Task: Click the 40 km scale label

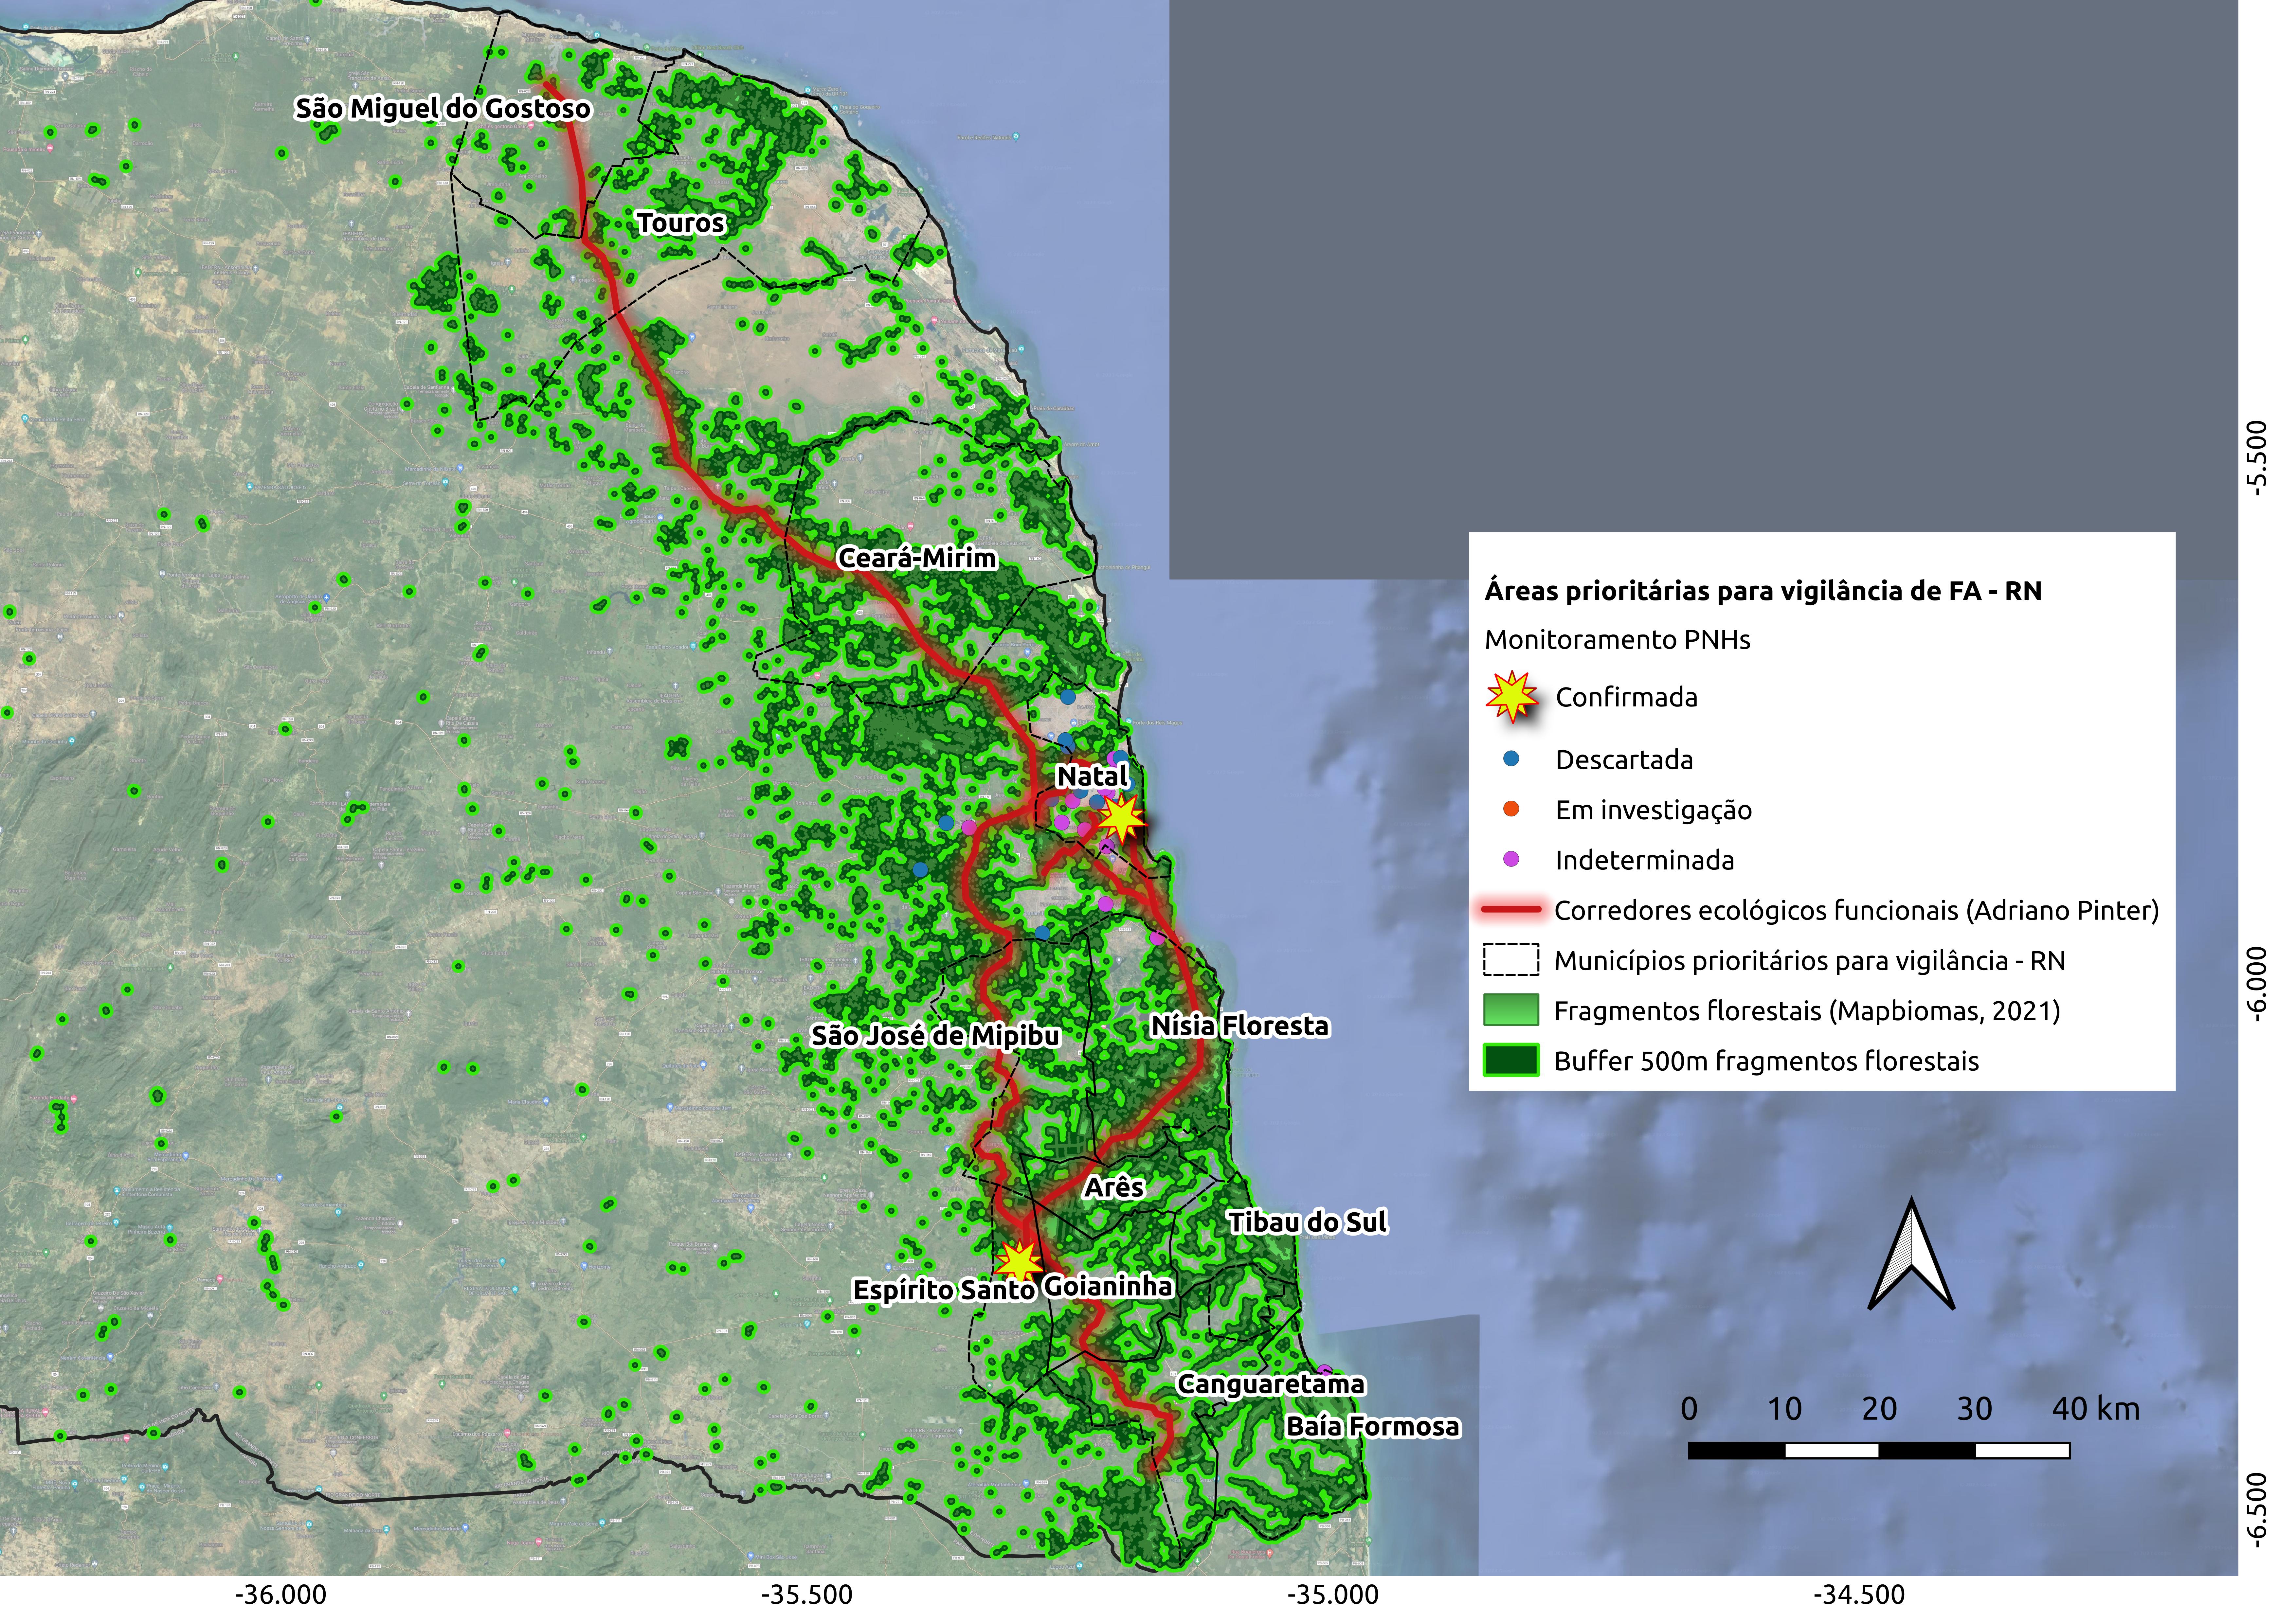Action: 2096,1409
